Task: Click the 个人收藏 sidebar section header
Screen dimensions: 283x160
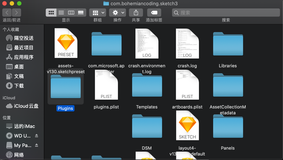Action: tap(11, 29)
